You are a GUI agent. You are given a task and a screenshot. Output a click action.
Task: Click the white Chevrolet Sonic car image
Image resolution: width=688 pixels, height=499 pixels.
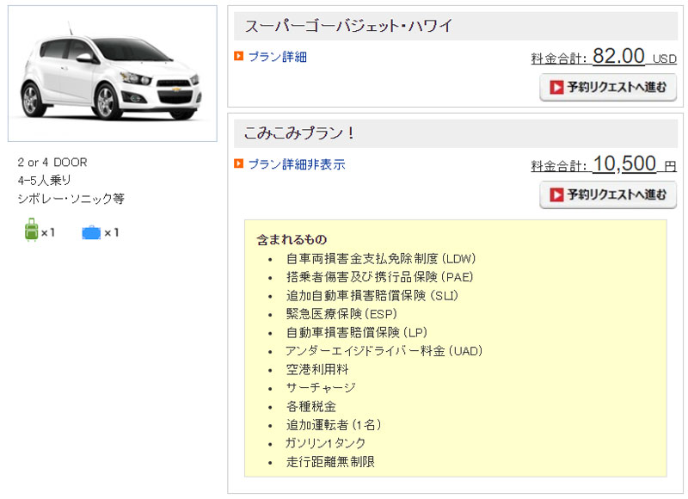coord(113,74)
